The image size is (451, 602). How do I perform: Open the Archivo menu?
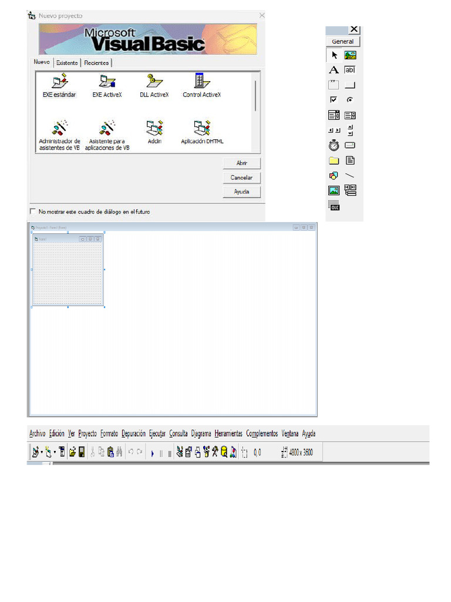[x=37, y=433]
